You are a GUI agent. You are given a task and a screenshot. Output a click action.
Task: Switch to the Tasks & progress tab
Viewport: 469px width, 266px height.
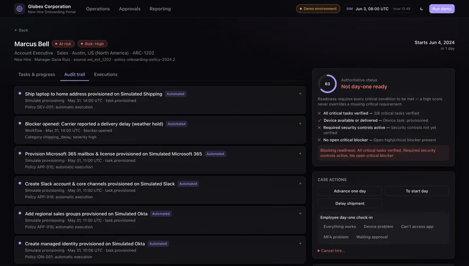click(x=37, y=75)
